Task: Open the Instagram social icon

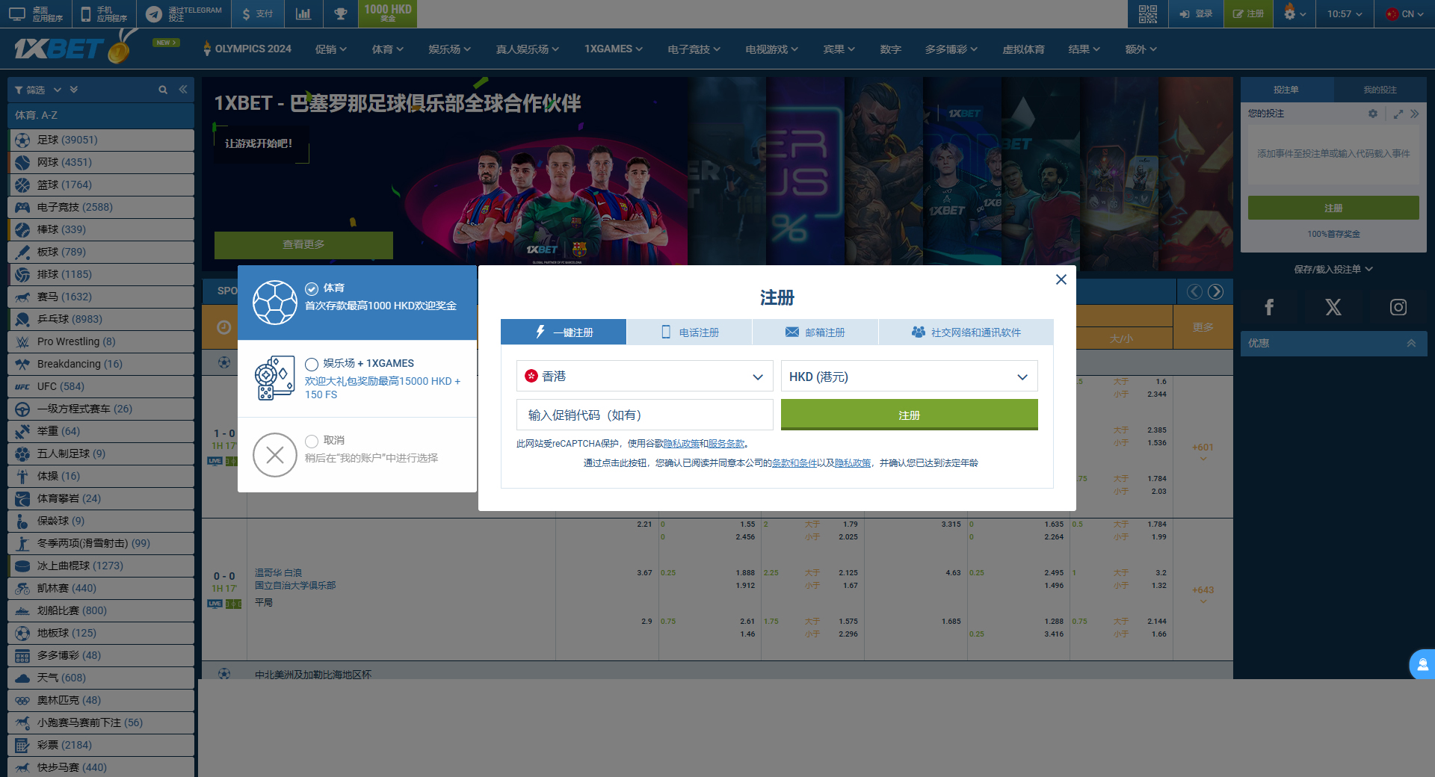Action: tap(1398, 307)
